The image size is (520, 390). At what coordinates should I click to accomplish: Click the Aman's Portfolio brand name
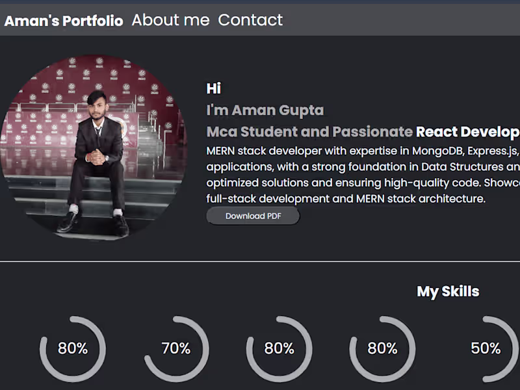[x=63, y=20]
